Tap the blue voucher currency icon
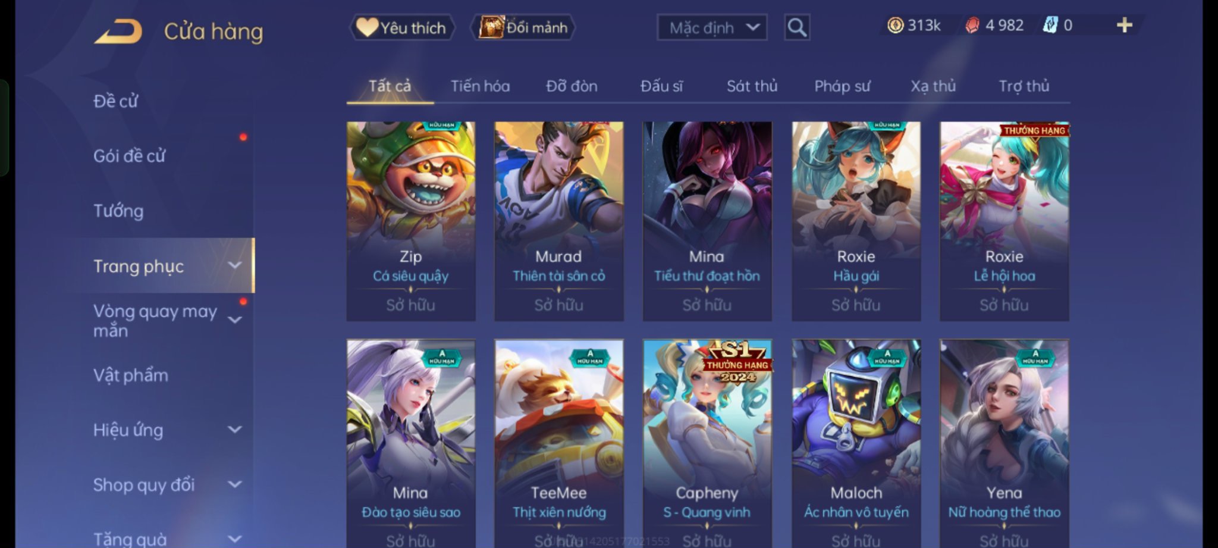 tap(1050, 25)
